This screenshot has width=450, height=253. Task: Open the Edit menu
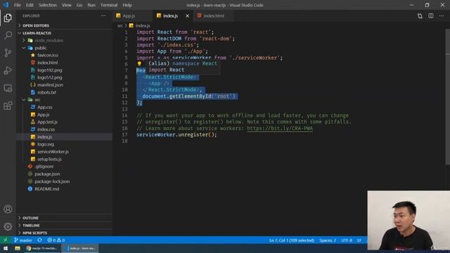click(x=30, y=5)
